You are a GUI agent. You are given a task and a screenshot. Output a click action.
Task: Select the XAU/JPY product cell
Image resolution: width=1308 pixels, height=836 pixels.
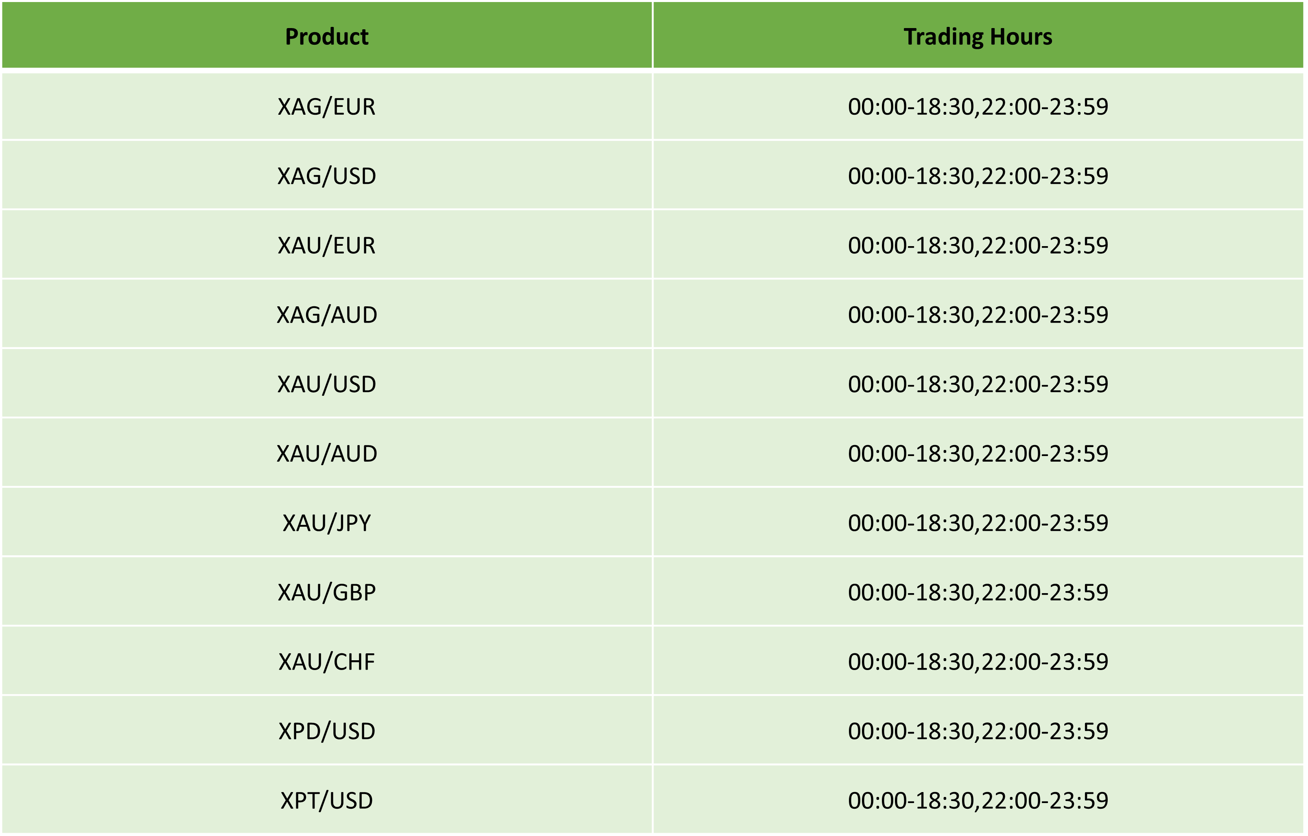326,523
